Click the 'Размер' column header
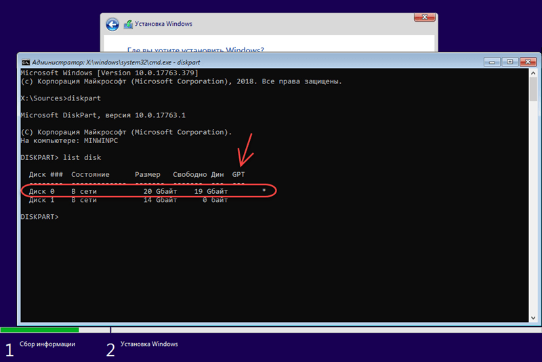This screenshot has height=362, width=542. coord(148,175)
